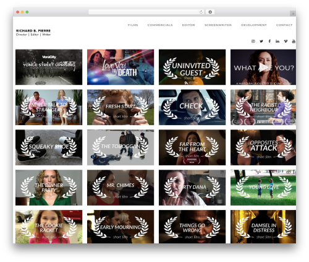Viewport: 309px width, 262px height.
Task: Select the Screenwriter menu item
Action: (x=218, y=25)
